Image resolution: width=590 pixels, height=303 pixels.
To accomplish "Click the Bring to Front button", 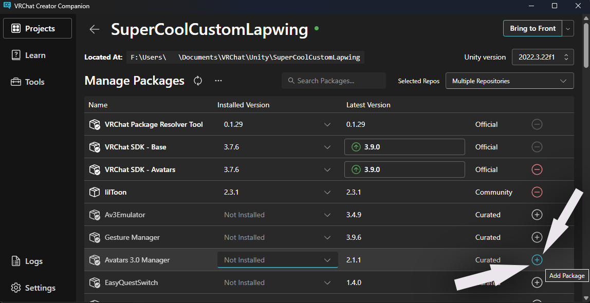I will click(532, 28).
